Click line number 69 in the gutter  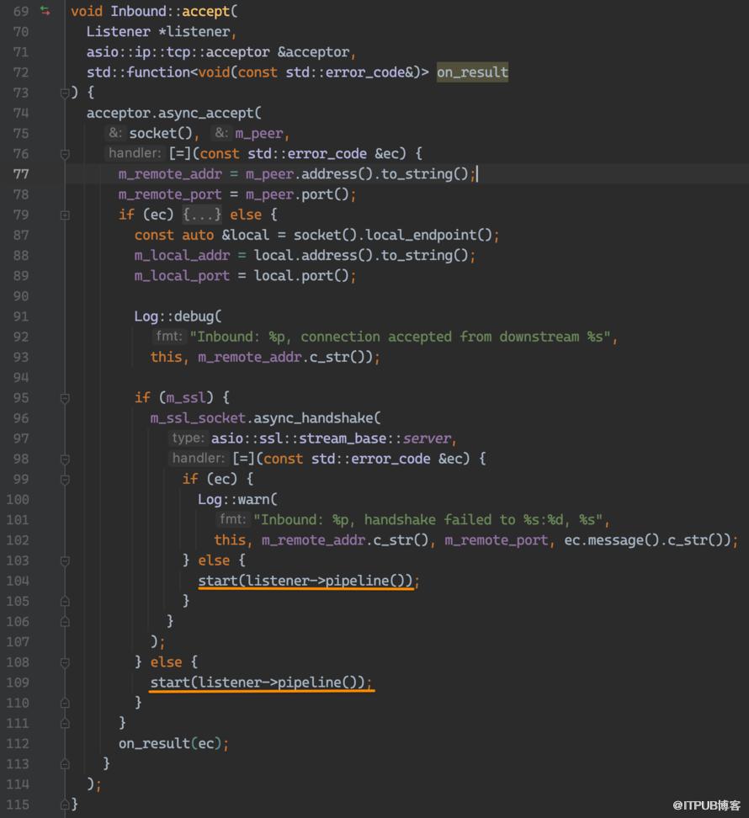[x=21, y=11]
